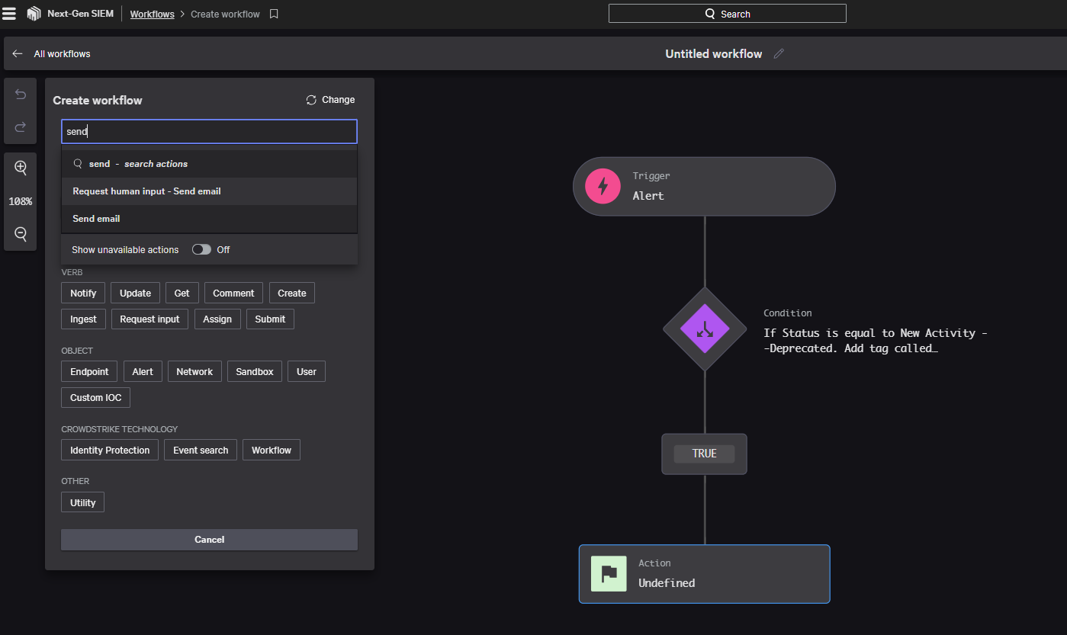Screen dimensions: 1067x635
Task: Click the green Action flag icon
Action: coord(609,573)
